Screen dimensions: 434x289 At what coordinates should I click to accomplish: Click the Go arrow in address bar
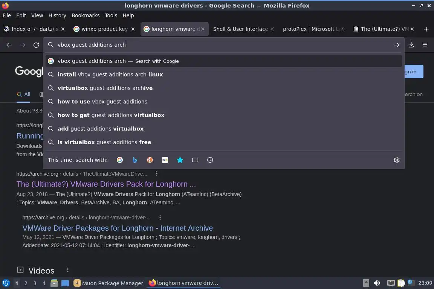(396, 45)
